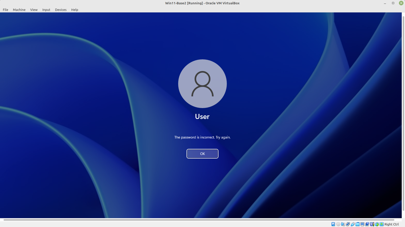Click the mouse integration status icon

click(377, 224)
